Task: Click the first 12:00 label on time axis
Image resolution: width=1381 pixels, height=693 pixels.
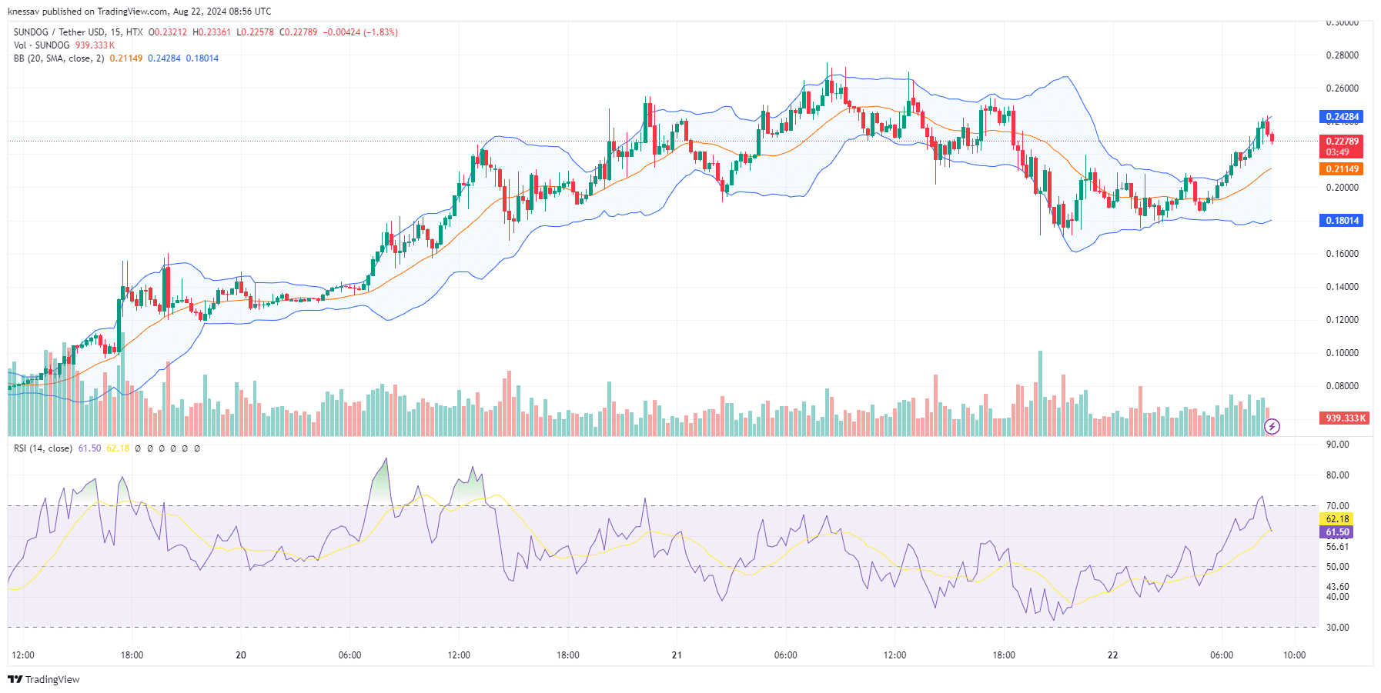Action: (x=23, y=655)
